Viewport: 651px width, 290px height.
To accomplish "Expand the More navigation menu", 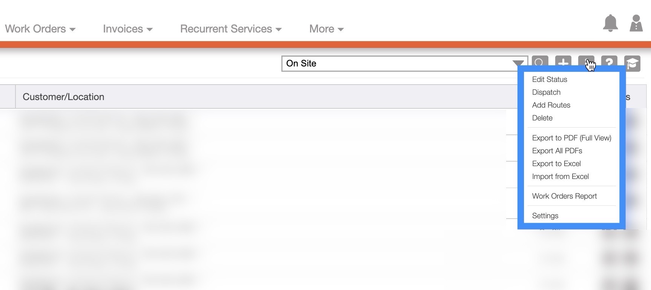I will [x=326, y=29].
